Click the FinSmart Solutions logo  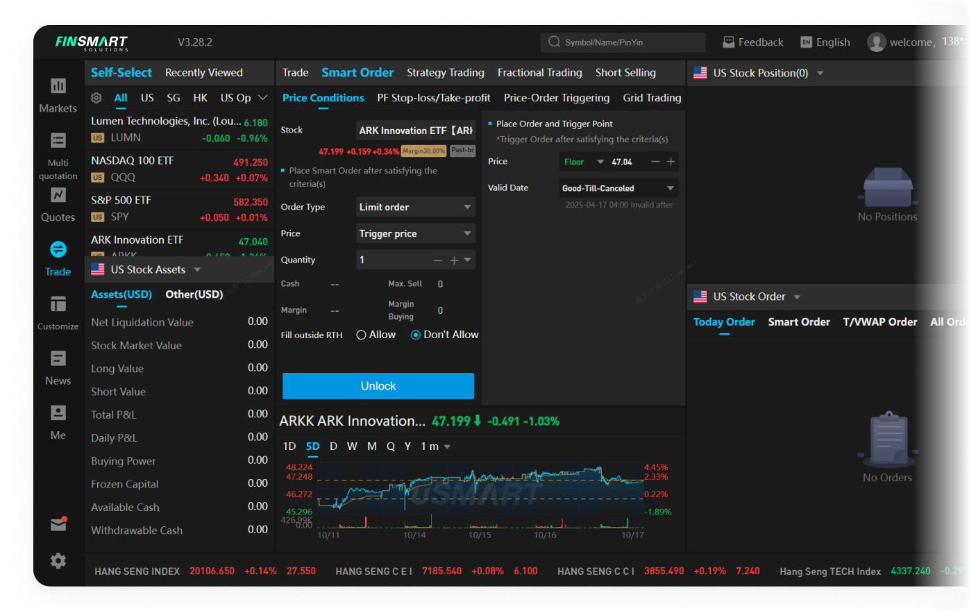(x=92, y=43)
